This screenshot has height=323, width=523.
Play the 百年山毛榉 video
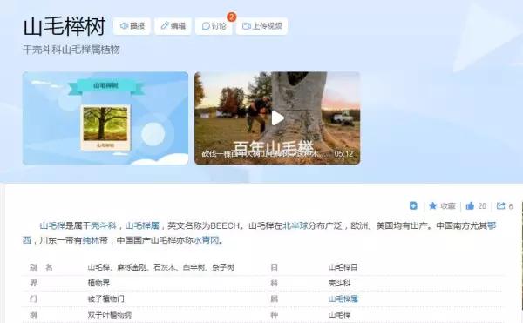click(x=277, y=118)
